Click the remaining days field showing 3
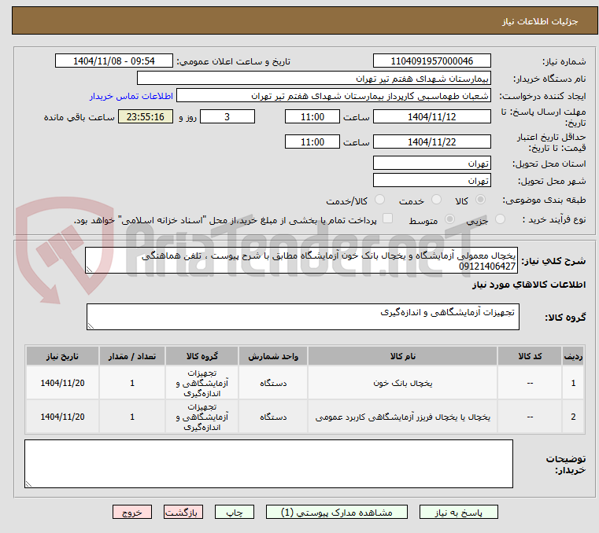The width and height of the screenshot is (599, 533). 227,116
